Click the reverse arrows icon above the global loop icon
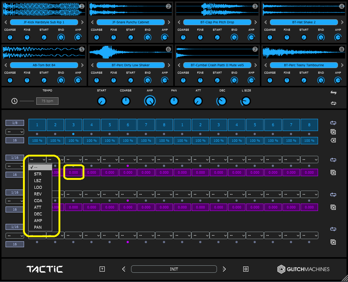The width and height of the screenshot is (348, 282). click(x=333, y=93)
